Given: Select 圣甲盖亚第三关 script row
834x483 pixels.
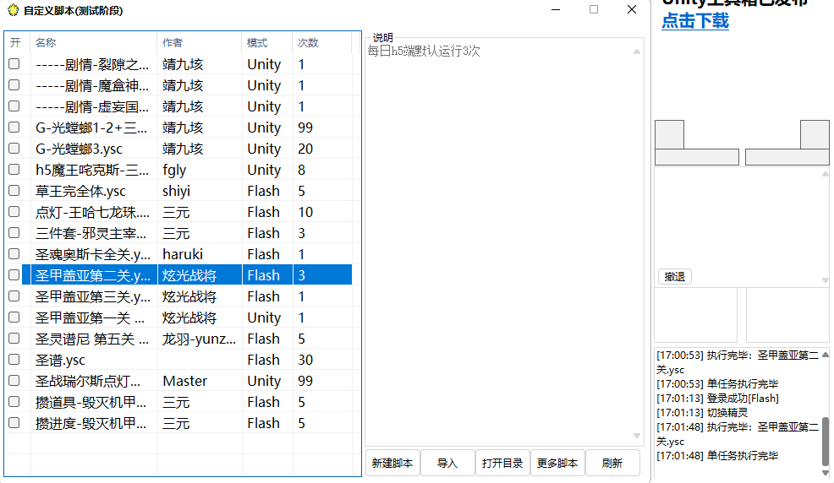Looking at the screenshot, I should click(x=178, y=296).
